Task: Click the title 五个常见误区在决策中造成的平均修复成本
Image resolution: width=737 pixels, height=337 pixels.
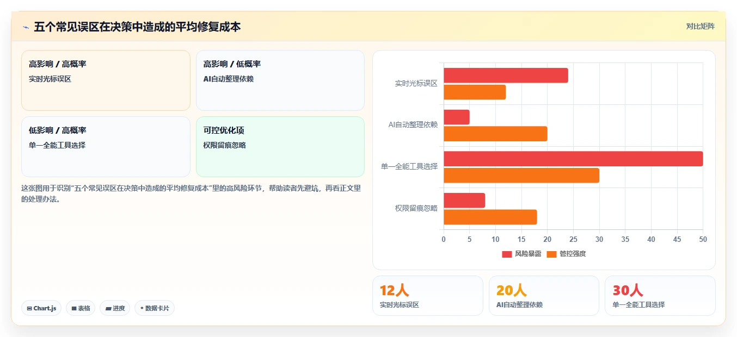Action: (x=137, y=27)
